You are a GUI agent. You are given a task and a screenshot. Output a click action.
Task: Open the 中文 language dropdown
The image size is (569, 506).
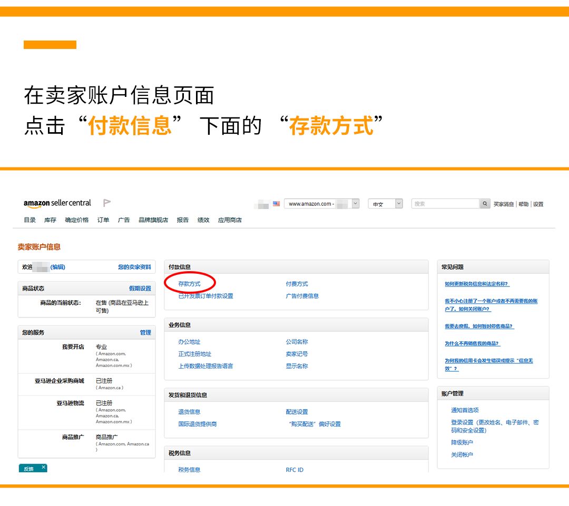click(385, 204)
